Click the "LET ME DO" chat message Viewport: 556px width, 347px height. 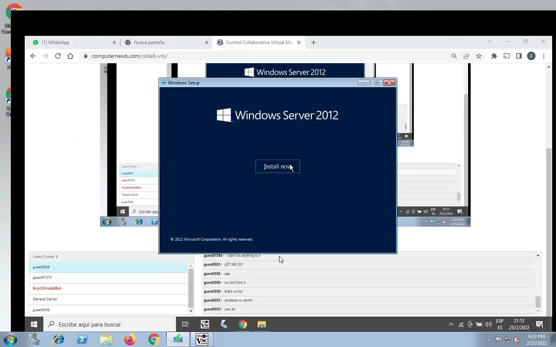click(233, 264)
